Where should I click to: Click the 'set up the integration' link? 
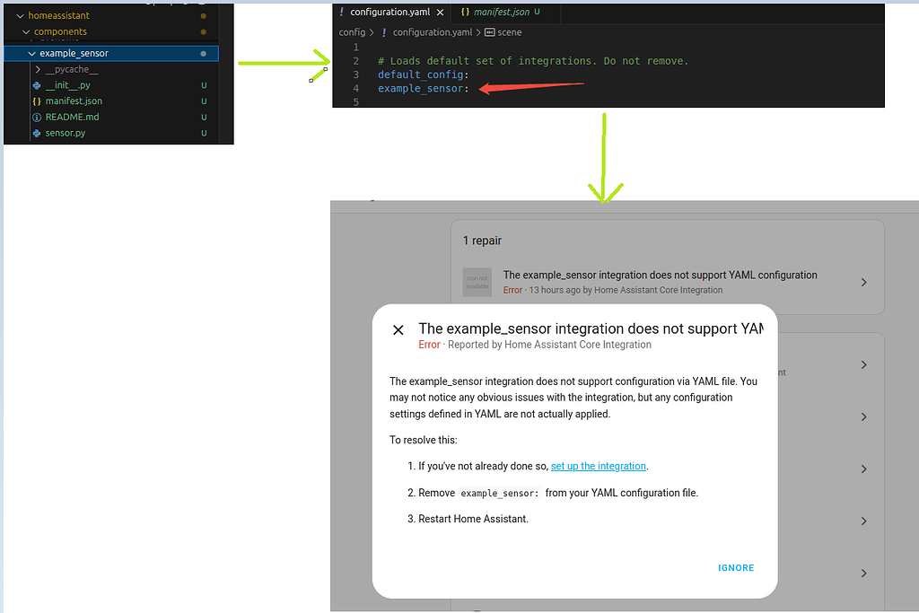(598, 466)
